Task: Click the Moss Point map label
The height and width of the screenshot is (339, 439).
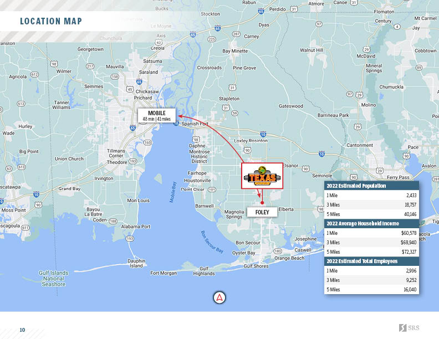Action: (x=13, y=210)
